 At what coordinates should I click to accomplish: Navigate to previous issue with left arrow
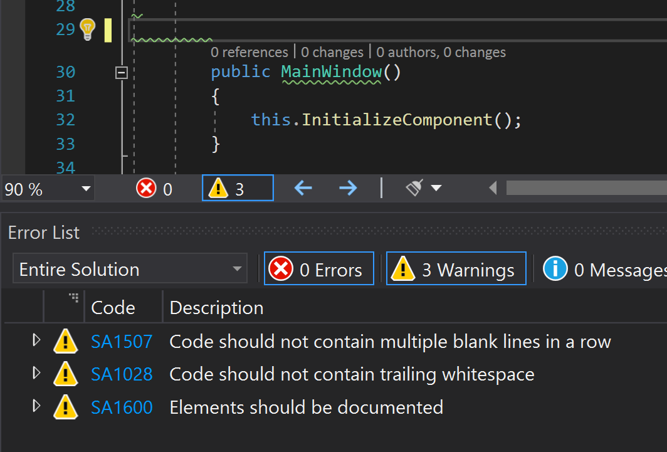click(303, 188)
